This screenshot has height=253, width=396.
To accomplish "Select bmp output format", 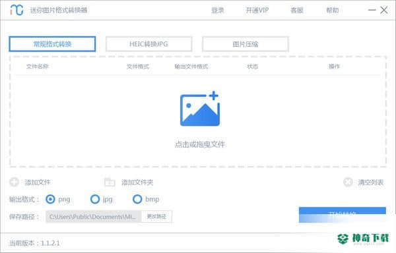I will 137,200.
